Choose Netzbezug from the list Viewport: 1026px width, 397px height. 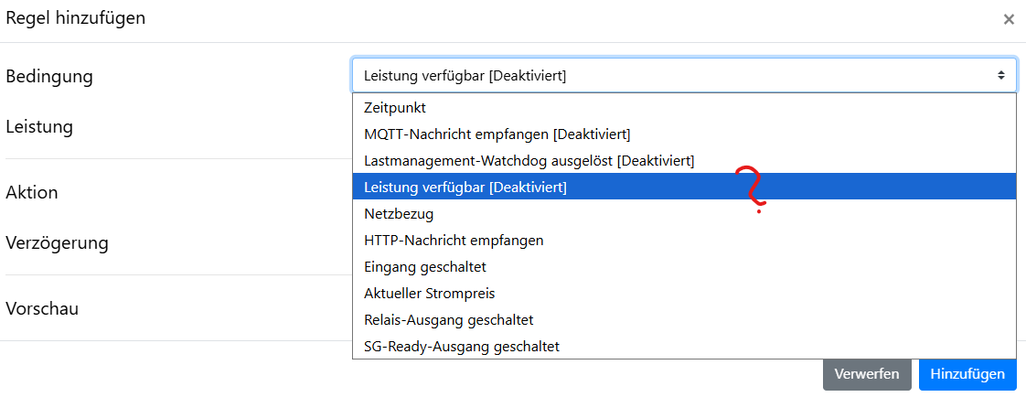point(399,214)
